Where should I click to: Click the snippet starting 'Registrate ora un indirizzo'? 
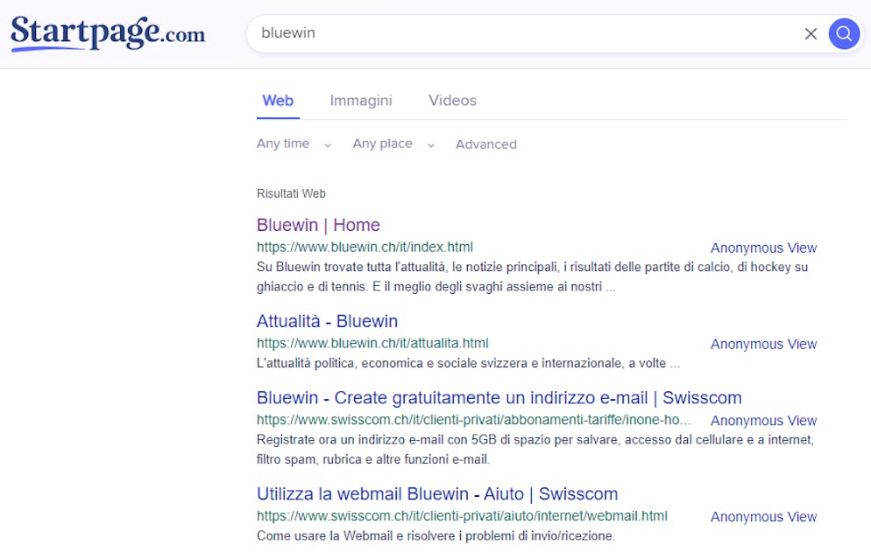click(535, 450)
